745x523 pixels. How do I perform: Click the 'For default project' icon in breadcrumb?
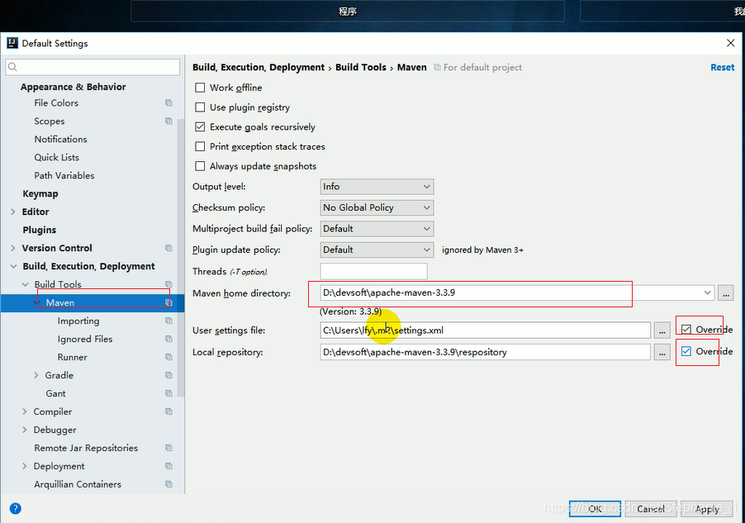click(437, 68)
